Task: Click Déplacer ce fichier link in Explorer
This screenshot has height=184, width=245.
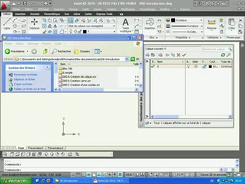Action: point(24,79)
